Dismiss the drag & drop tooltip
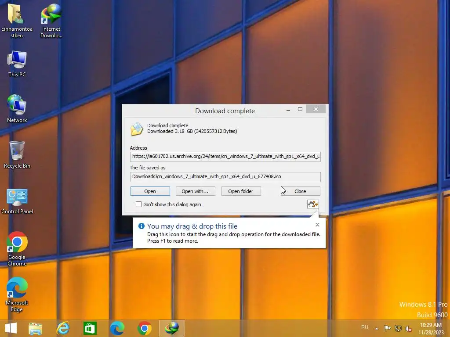 [x=317, y=225]
